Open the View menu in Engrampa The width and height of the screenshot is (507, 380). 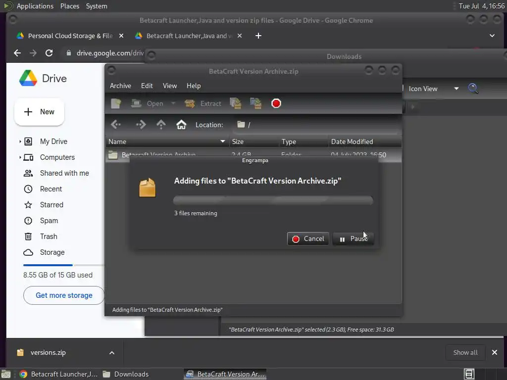170,86
